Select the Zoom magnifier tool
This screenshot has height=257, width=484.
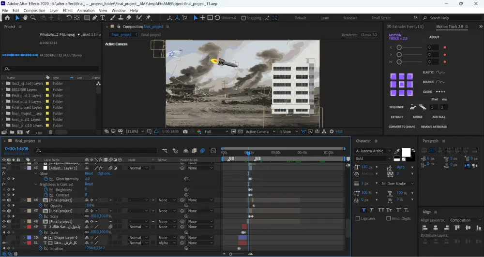33,18
